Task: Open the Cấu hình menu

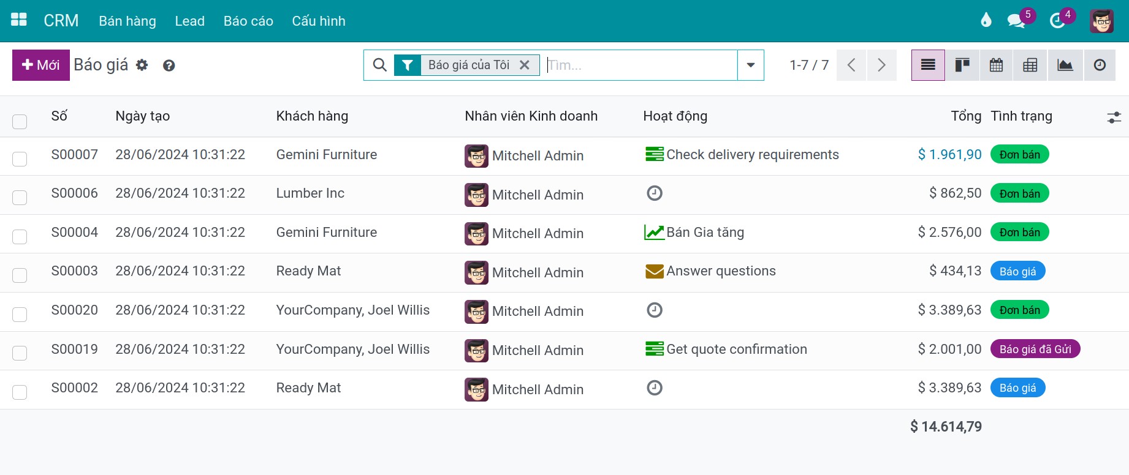Action: pyautogui.click(x=319, y=21)
